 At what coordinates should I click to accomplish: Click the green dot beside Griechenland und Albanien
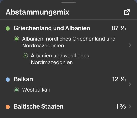[8, 29]
